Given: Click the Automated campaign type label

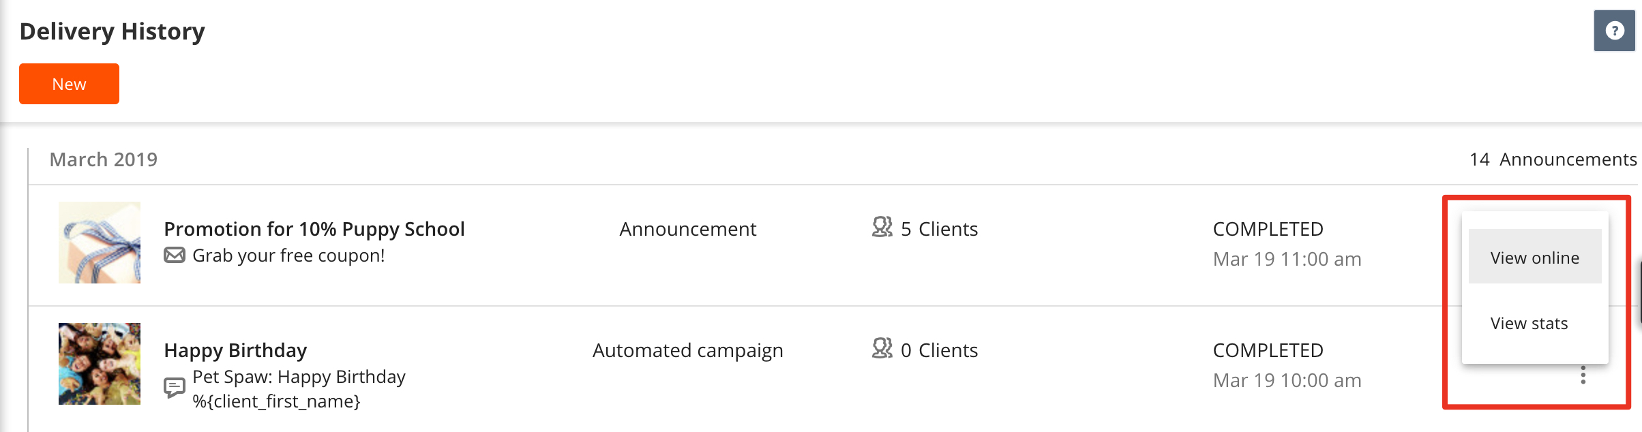Looking at the screenshot, I should point(687,350).
